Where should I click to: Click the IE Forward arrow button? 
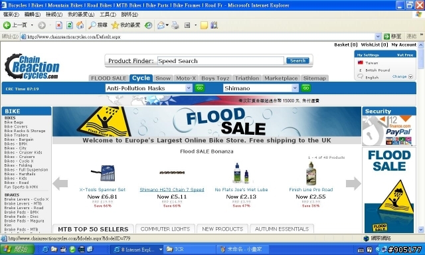point(42,25)
